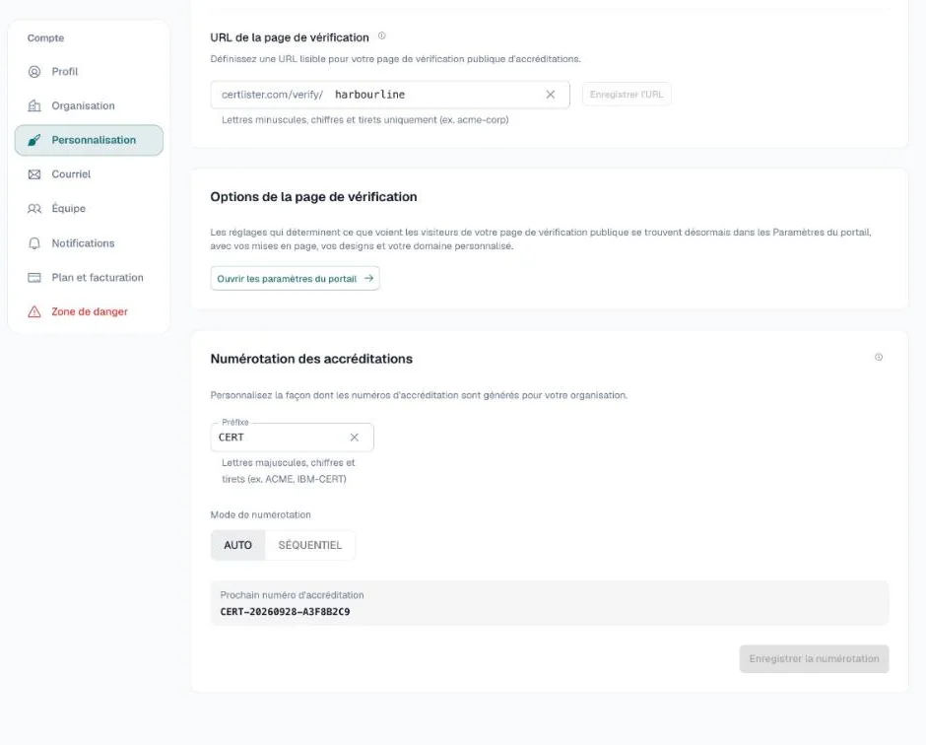Select Personnalisation in the sidebar
The height and width of the screenshot is (745, 926).
click(90, 140)
